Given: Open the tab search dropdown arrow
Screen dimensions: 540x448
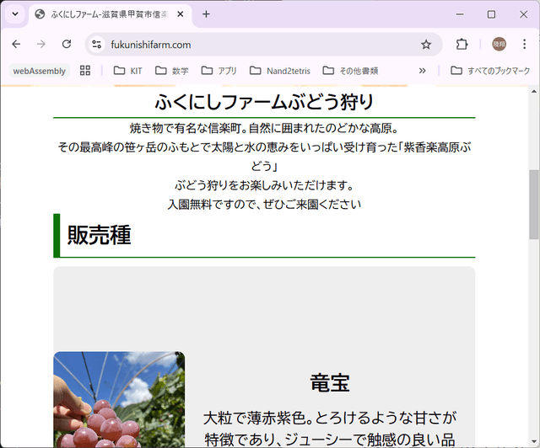Looking at the screenshot, I should click(x=15, y=14).
